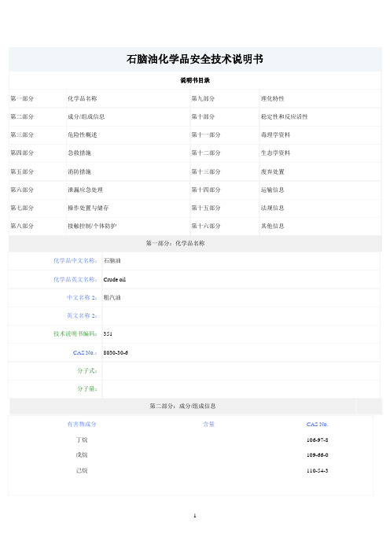Select 理化特性 in the contents table
Viewport: 390px width, 552px height.
click(272, 98)
